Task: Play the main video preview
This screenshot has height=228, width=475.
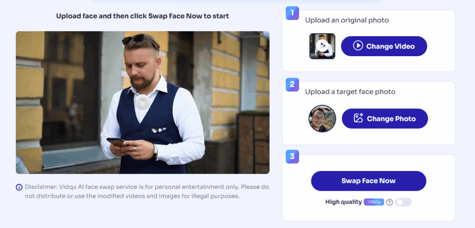Action: [142, 102]
